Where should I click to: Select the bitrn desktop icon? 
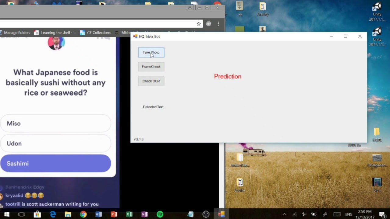click(x=377, y=185)
